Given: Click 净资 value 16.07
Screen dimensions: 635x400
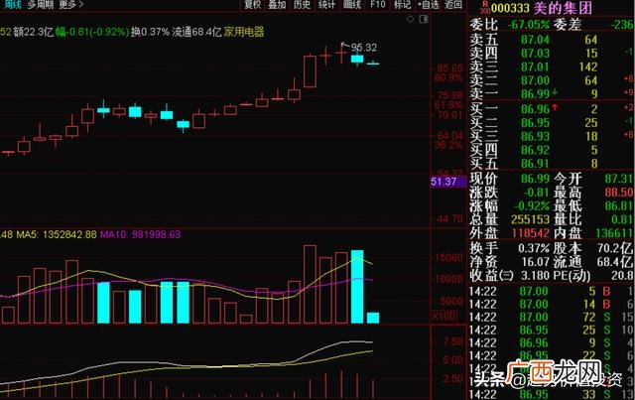Looking at the screenshot, I should click(x=535, y=261).
